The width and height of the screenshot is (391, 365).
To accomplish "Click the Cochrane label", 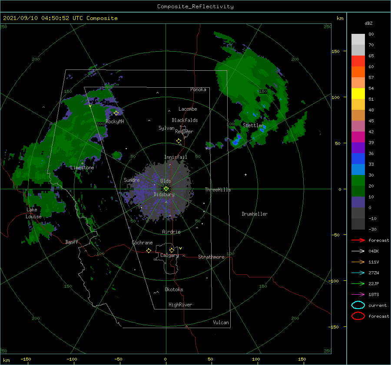I will [x=142, y=243].
